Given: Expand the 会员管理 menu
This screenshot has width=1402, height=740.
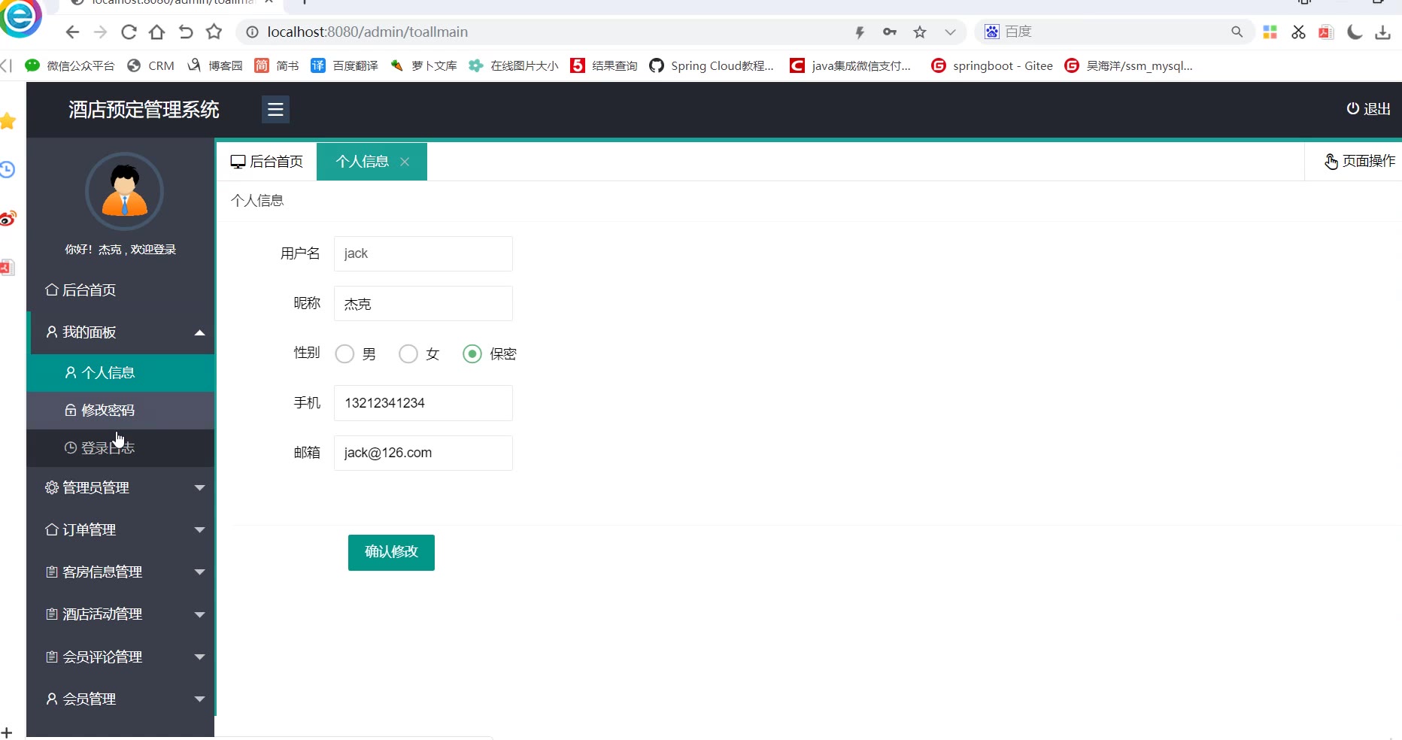Looking at the screenshot, I should [120, 699].
